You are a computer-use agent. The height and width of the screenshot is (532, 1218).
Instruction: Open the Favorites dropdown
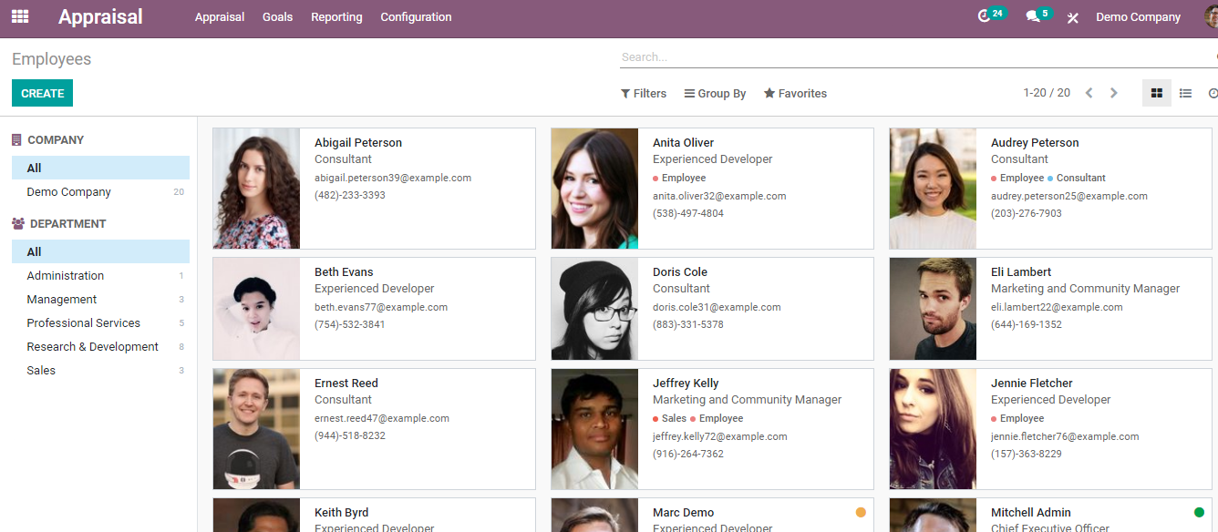pyautogui.click(x=795, y=94)
